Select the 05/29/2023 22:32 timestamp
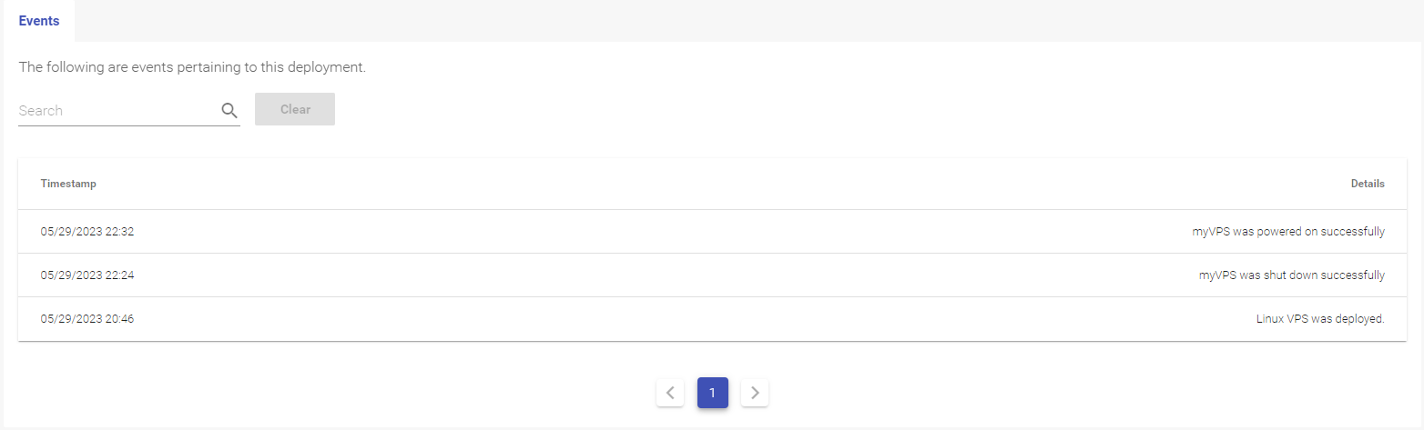 [x=87, y=232]
